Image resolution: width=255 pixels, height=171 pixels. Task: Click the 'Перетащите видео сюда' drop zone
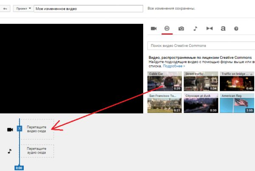click(x=37, y=129)
